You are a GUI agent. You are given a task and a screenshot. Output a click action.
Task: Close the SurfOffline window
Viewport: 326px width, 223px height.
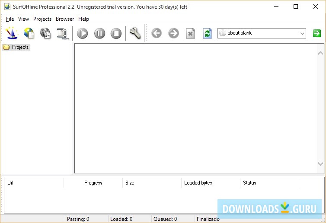[315, 6]
